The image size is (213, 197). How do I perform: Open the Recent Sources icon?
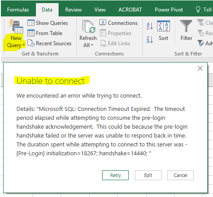click(31, 43)
